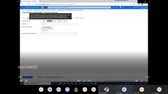Click the video progress slider handle

49,75
